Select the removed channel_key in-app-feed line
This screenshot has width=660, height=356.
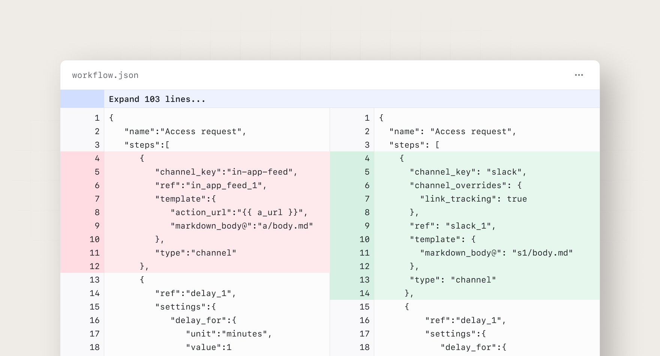pyautogui.click(x=226, y=172)
